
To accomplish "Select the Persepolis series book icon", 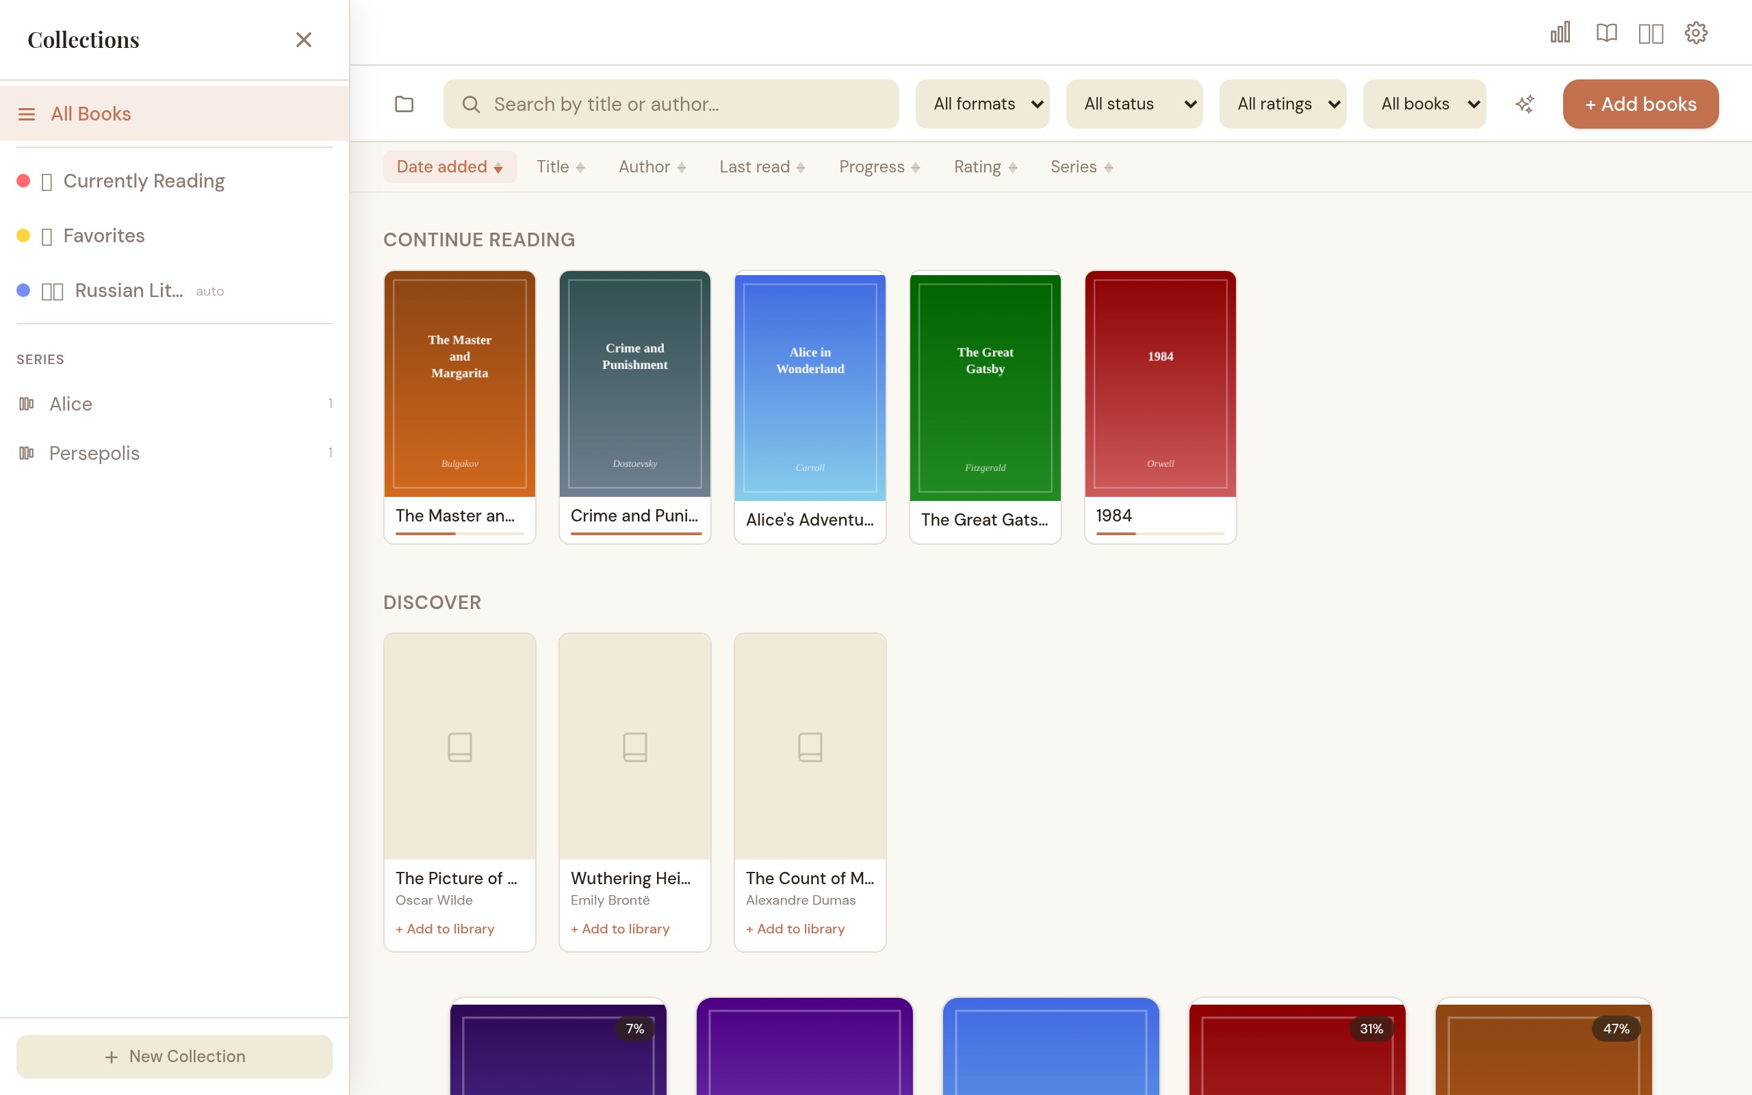I will 26,452.
